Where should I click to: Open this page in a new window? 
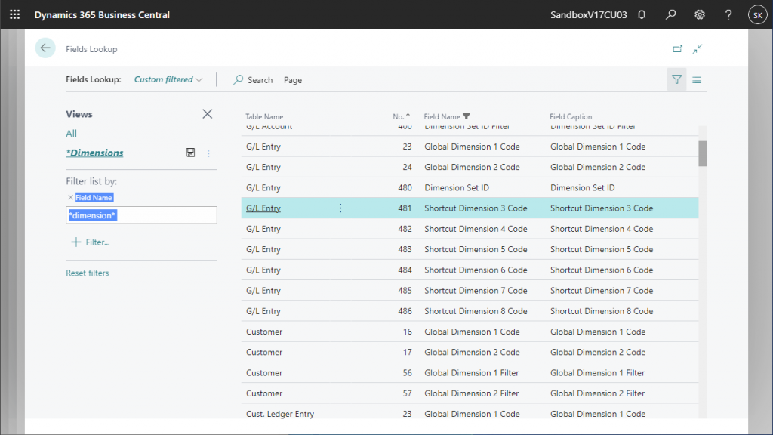click(x=677, y=49)
